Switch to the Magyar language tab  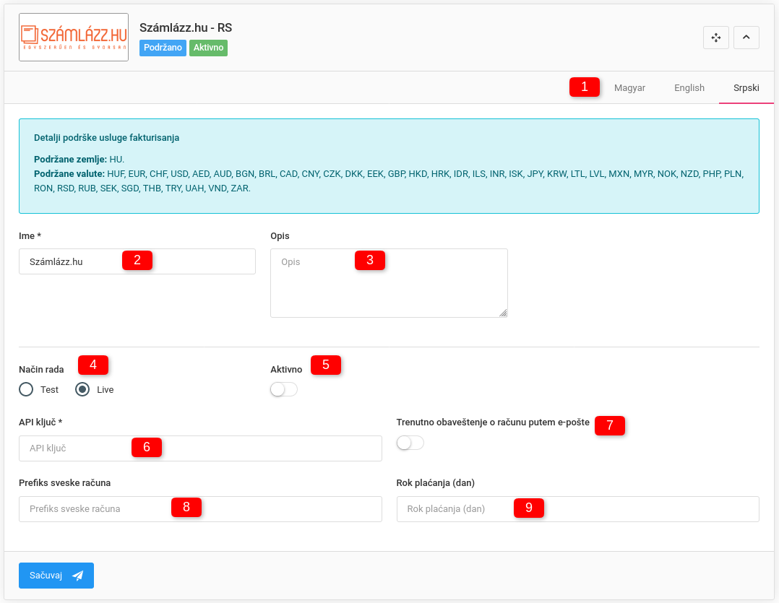click(629, 87)
